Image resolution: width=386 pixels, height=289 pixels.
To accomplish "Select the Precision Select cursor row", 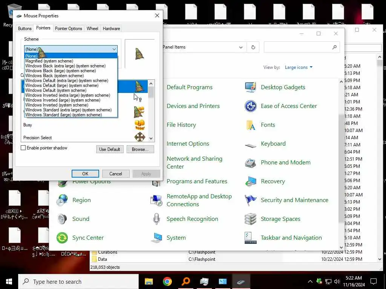I will tap(84, 137).
